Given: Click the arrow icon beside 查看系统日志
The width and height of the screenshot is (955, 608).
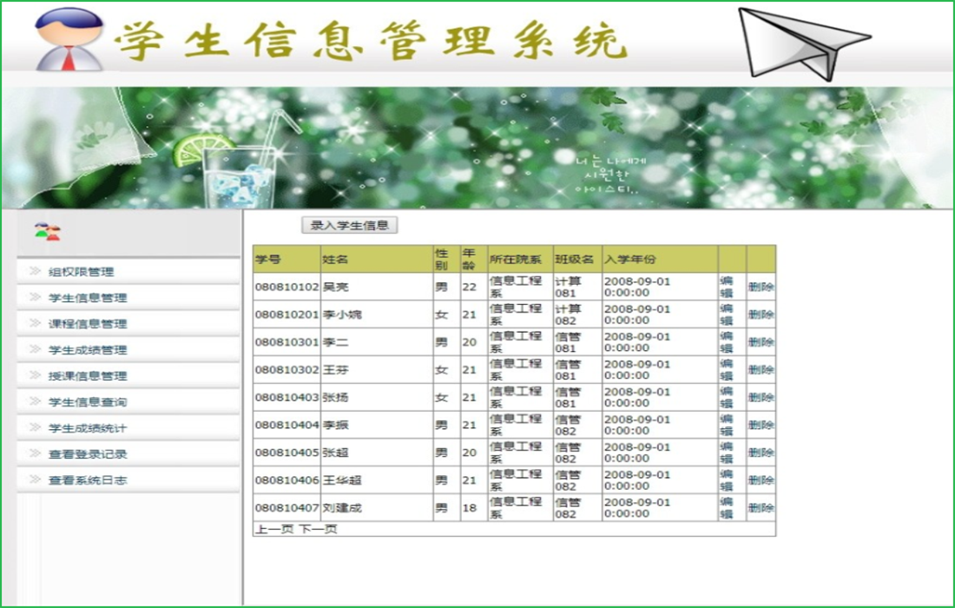Looking at the screenshot, I should click(35, 480).
